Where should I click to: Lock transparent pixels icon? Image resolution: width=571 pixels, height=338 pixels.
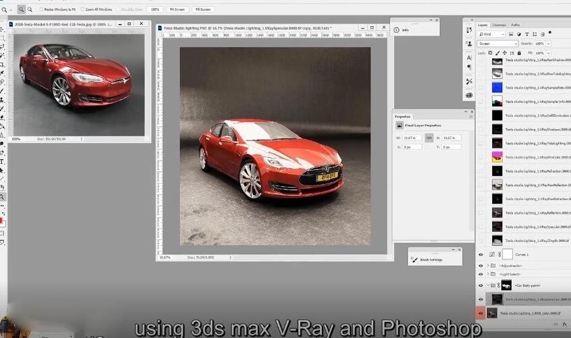(490, 53)
